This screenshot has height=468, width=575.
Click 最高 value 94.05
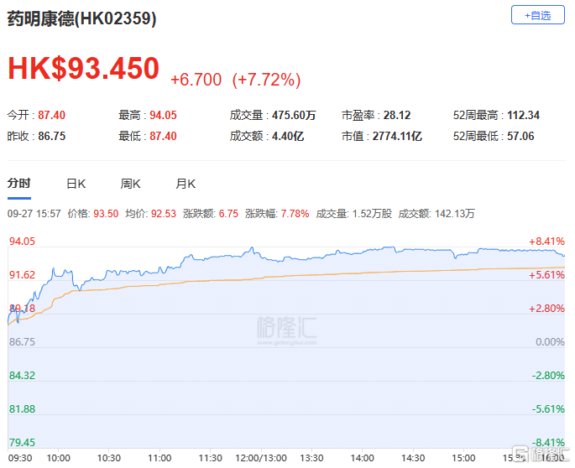[163, 115]
